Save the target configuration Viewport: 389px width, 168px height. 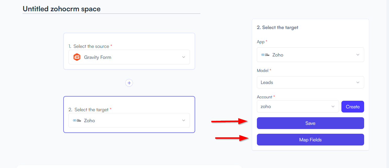[311, 123]
